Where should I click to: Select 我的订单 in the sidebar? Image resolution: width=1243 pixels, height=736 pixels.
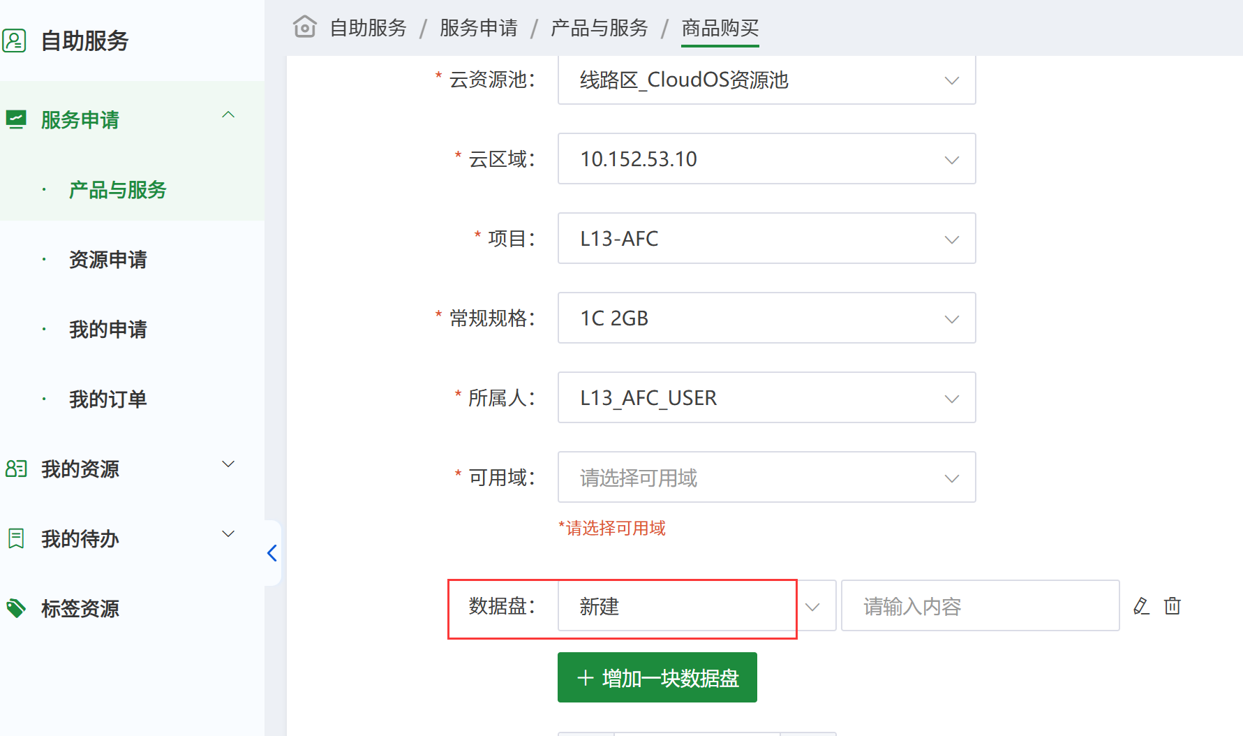[x=107, y=399]
